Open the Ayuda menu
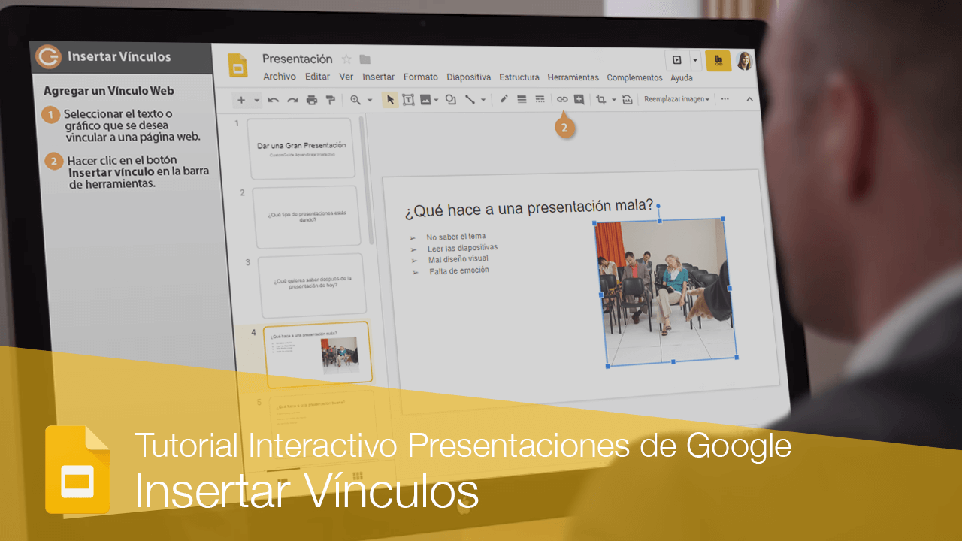 [682, 77]
